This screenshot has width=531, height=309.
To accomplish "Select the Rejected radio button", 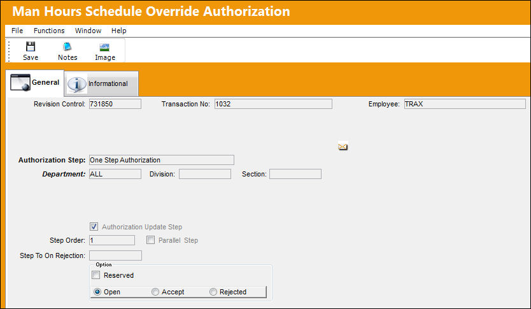I will tap(213, 292).
